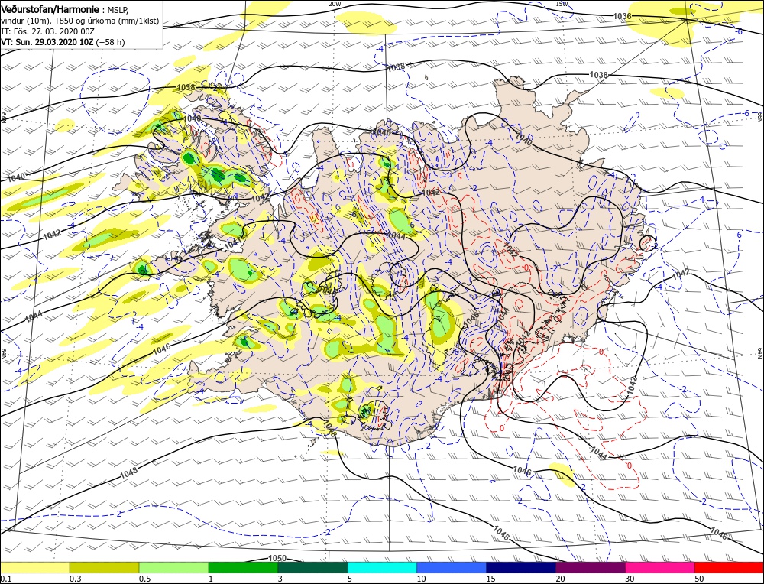Click the "Veðurstofan/Harmonie" title text
The width and height of the screenshot is (764, 584).
(51, 9)
